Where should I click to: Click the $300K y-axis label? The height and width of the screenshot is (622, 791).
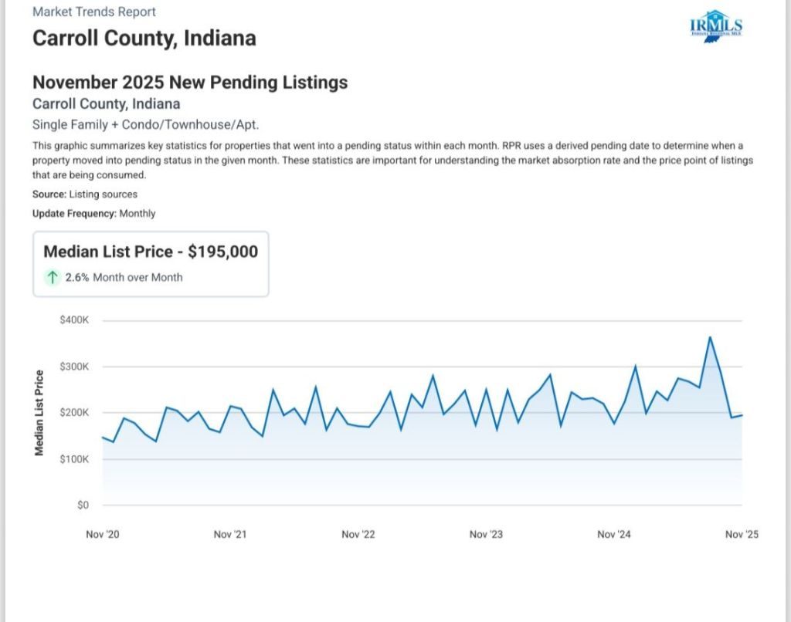(75, 367)
